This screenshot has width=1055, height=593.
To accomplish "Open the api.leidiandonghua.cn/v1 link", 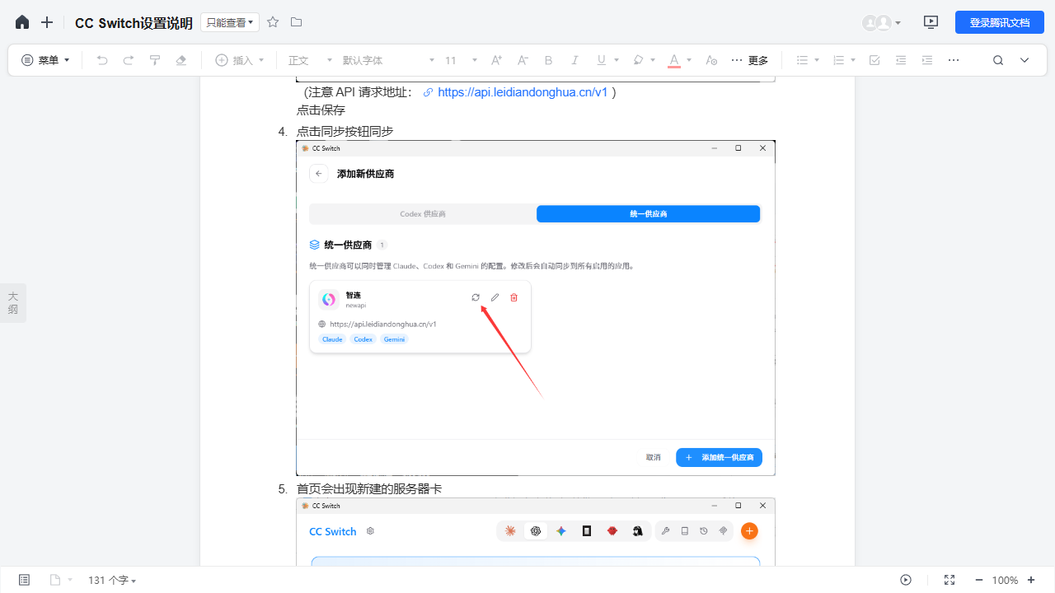I will 523,92.
